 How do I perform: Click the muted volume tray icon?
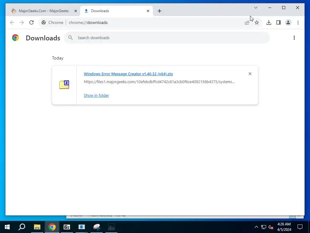[271, 227]
